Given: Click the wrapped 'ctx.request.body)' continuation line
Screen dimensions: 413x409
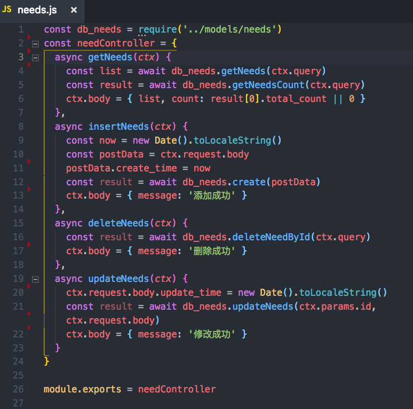Looking at the screenshot, I should (113, 320).
